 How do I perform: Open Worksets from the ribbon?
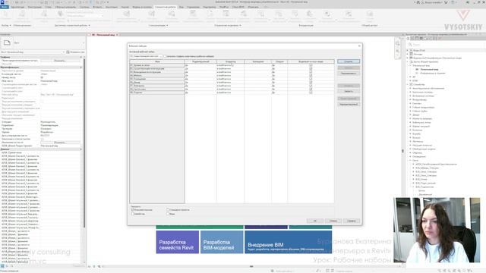pos(60,14)
